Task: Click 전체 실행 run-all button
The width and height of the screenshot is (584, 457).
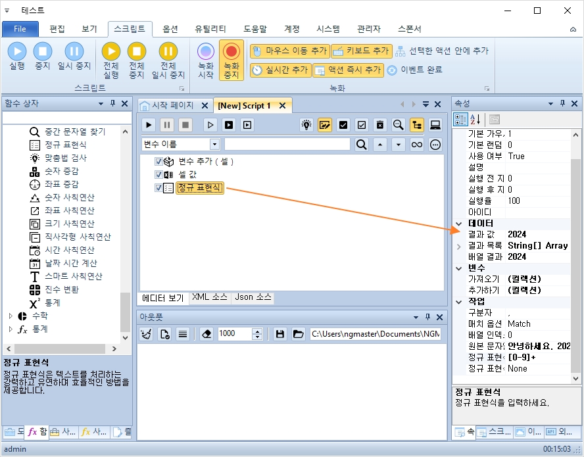Action: 111,60
